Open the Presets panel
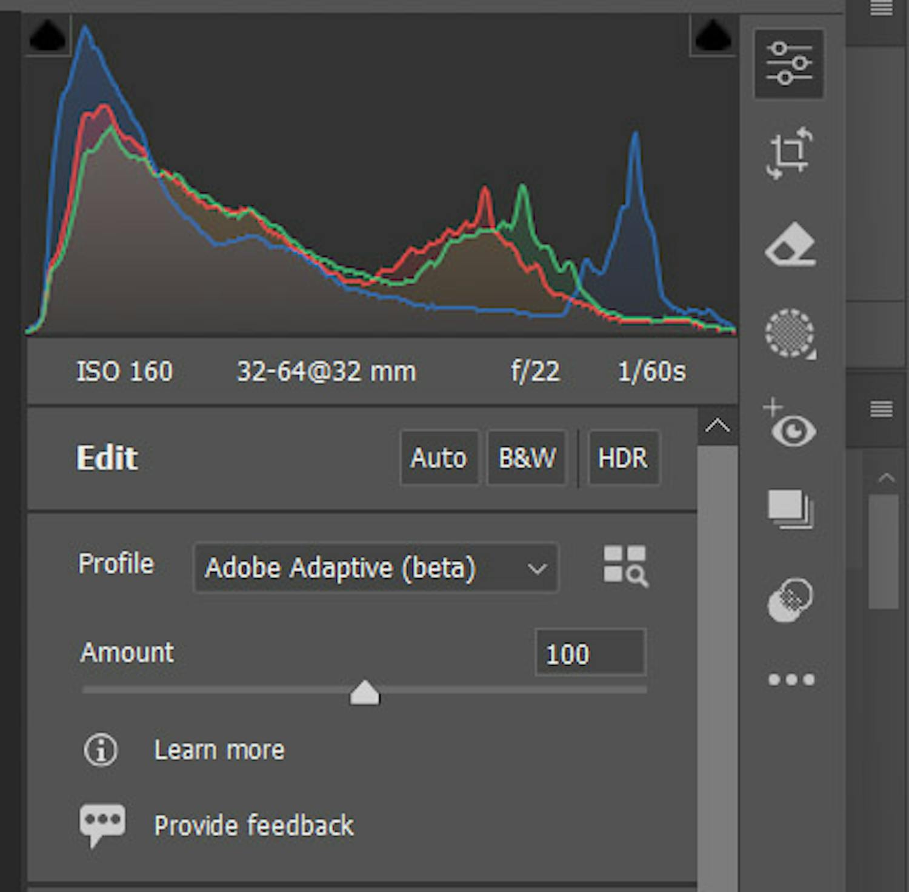 [x=789, y=509]
